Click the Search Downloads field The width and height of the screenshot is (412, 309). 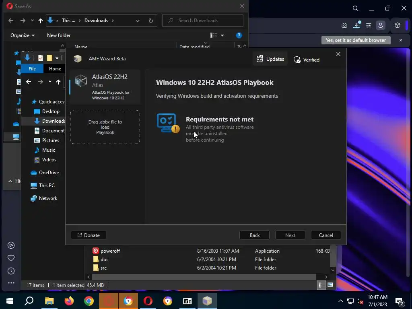203,21
